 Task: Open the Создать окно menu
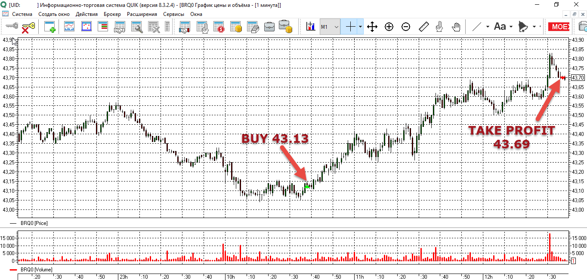point(54,14)
